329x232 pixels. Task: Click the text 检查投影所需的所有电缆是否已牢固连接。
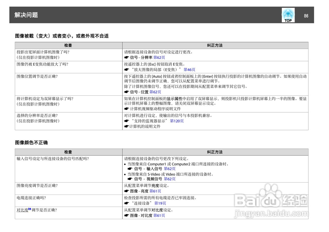pos(161,198)
